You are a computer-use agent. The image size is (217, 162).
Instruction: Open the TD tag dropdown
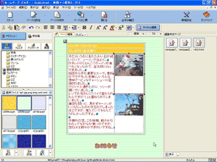coord(161,34)
